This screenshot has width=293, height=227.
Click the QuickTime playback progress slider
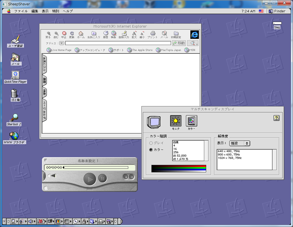coord(96,168)
